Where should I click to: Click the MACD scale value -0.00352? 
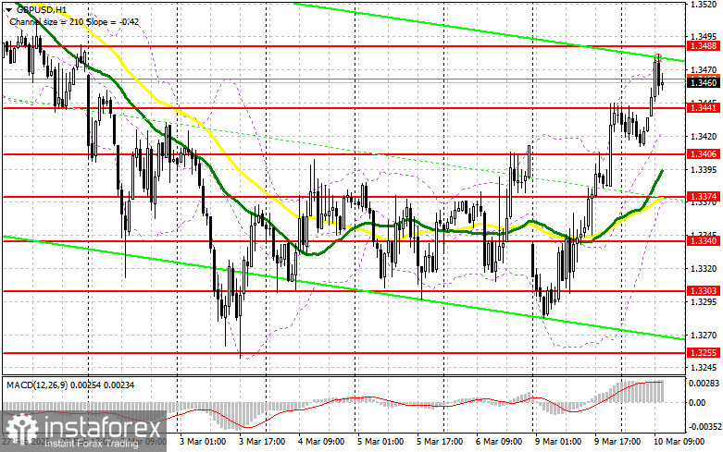click(704, 427)
